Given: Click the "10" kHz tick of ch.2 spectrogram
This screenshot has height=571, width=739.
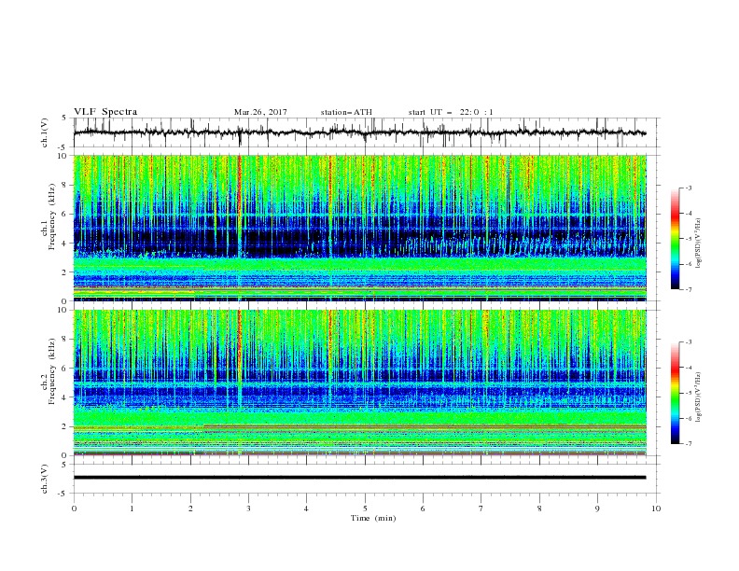Looking at the screenshot, I should (63, 310).
